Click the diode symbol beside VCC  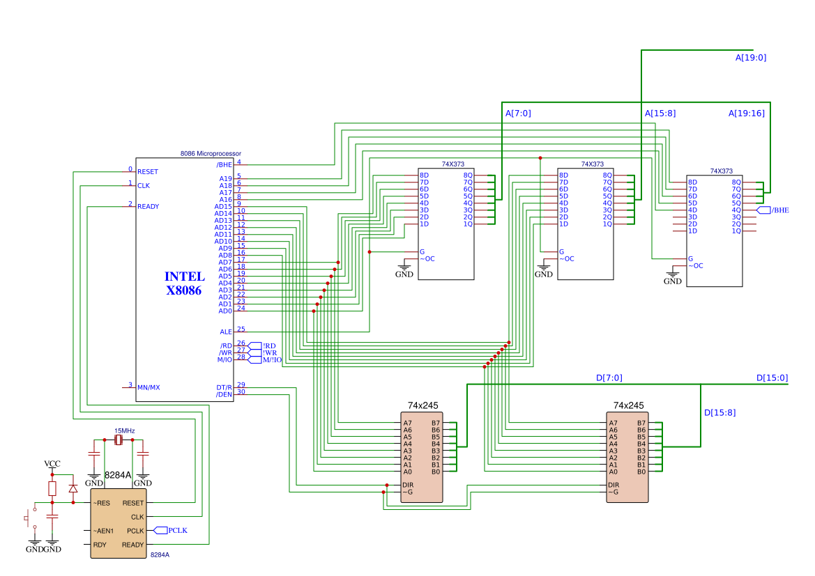73,489
